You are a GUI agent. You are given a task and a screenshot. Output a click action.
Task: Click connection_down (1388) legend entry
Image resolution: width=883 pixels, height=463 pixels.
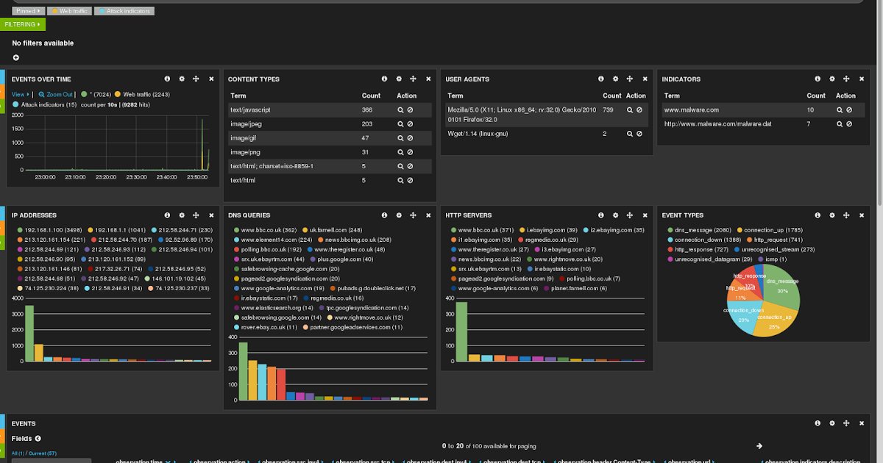tap(703, 240)
